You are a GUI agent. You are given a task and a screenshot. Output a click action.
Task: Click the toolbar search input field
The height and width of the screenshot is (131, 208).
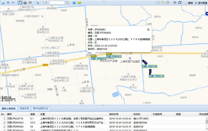pos(57,3)
